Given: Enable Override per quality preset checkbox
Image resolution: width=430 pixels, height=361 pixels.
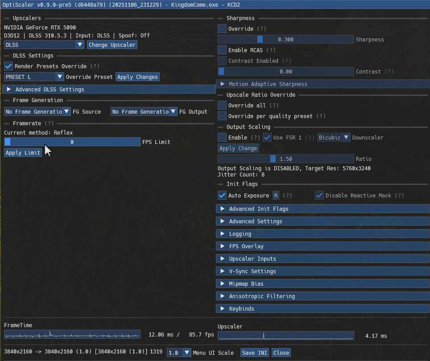Looking at the screenshot, I should click(x=222, y=116).
